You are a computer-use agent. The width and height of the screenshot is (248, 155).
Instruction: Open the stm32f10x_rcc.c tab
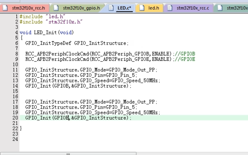(x=189, y=8)
